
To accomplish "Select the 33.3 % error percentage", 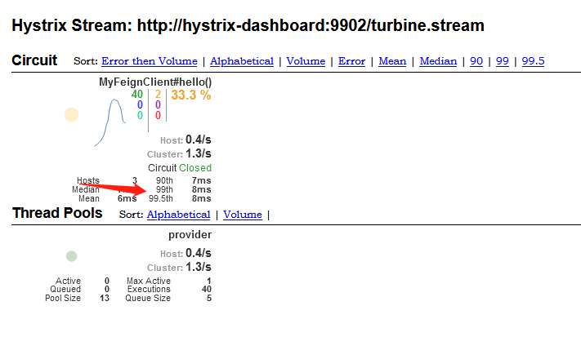I will [x=191, y=95].
